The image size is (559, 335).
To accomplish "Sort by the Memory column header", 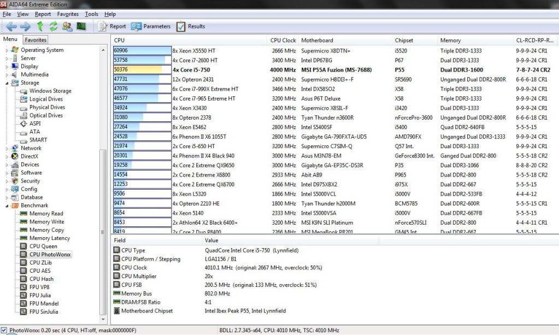I will [475, 40].
